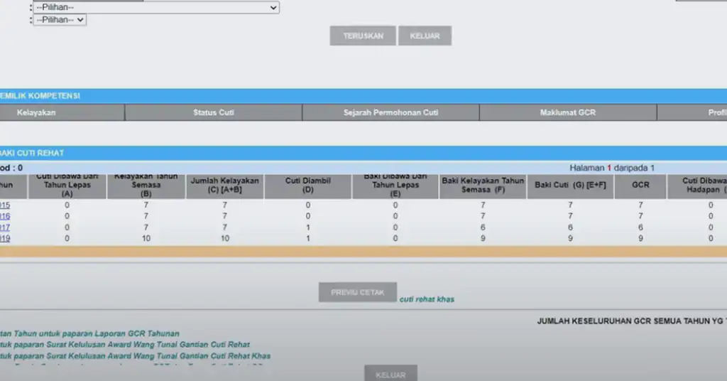Click the KELUAR button at page bottom
The width and height of the screenshot is (727, 381).
click(391, 374)
